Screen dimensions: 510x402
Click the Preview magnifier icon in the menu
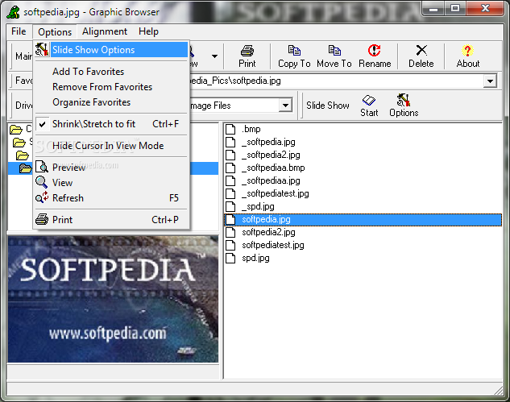tap(42, 167)
